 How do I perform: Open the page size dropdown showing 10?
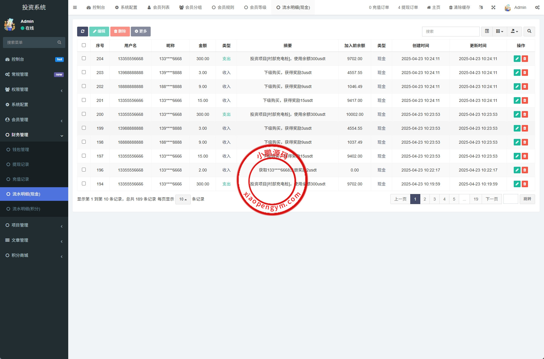pyautogui.click(x=183, y=199)
